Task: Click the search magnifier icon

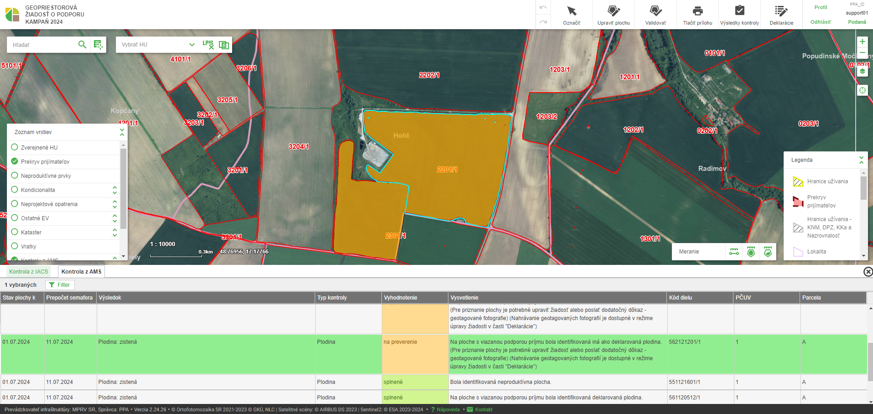Action: (82, 44)
